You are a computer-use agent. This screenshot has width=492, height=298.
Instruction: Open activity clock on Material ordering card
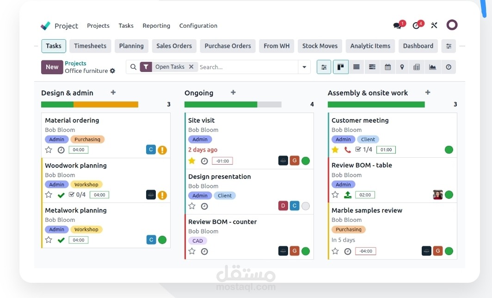(61, 150)
